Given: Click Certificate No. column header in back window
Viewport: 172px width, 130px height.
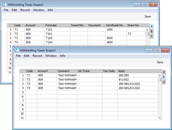Looking at the screenshot, I should (x=115, y=25).
